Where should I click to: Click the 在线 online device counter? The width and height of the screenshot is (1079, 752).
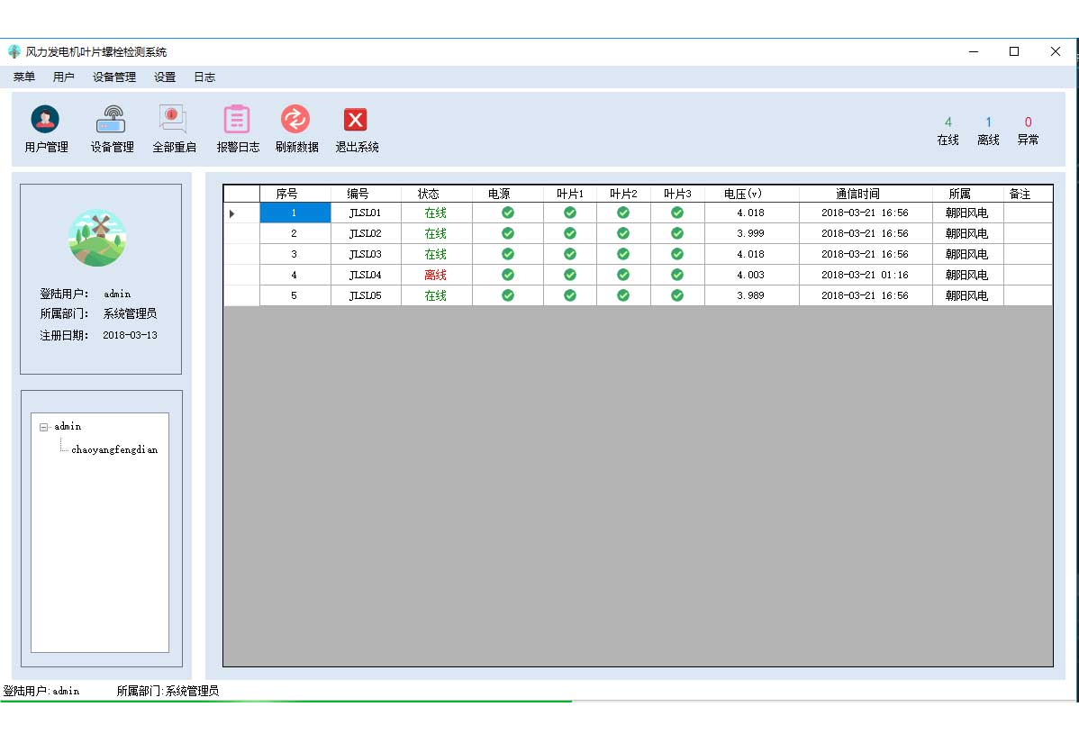pos(948,131)
